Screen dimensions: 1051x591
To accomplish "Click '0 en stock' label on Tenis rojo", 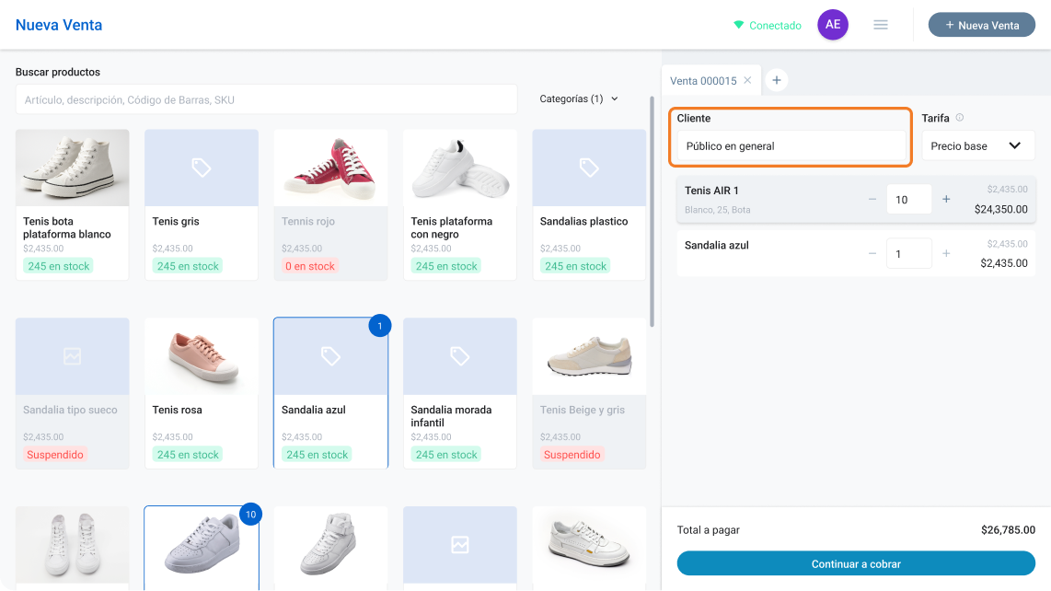I will point(309,266).
